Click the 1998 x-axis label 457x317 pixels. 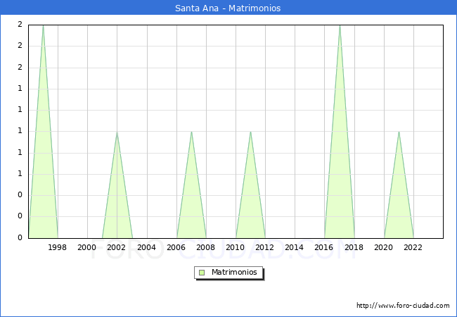[58, 247]
